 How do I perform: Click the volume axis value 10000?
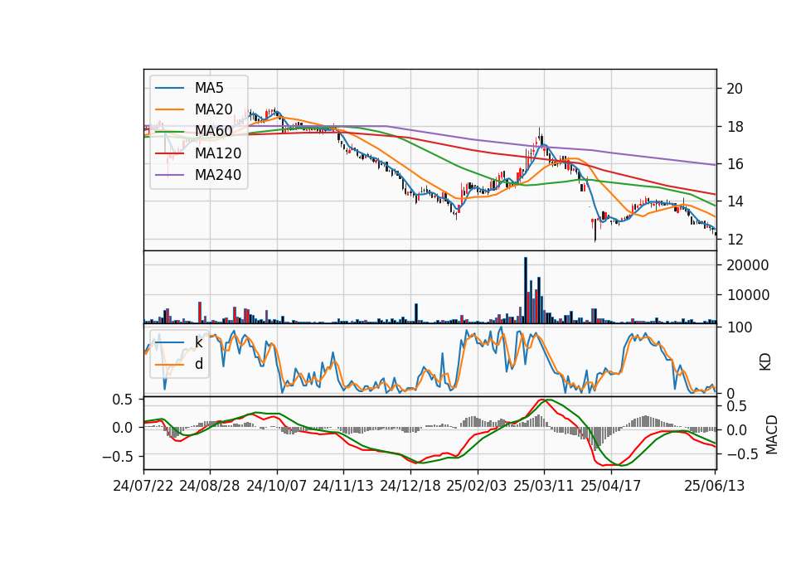(748, 295)
